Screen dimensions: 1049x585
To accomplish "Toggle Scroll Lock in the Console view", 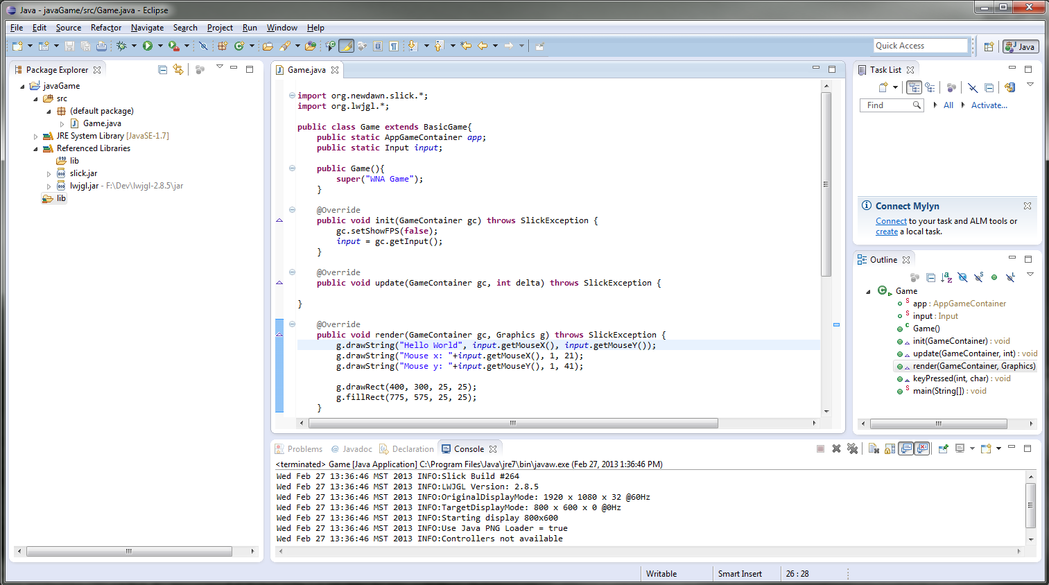I will (888, 448).
